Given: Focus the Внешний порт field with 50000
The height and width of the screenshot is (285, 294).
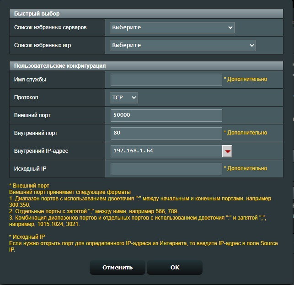Looking at the screenshot, I should coord(166,115).
